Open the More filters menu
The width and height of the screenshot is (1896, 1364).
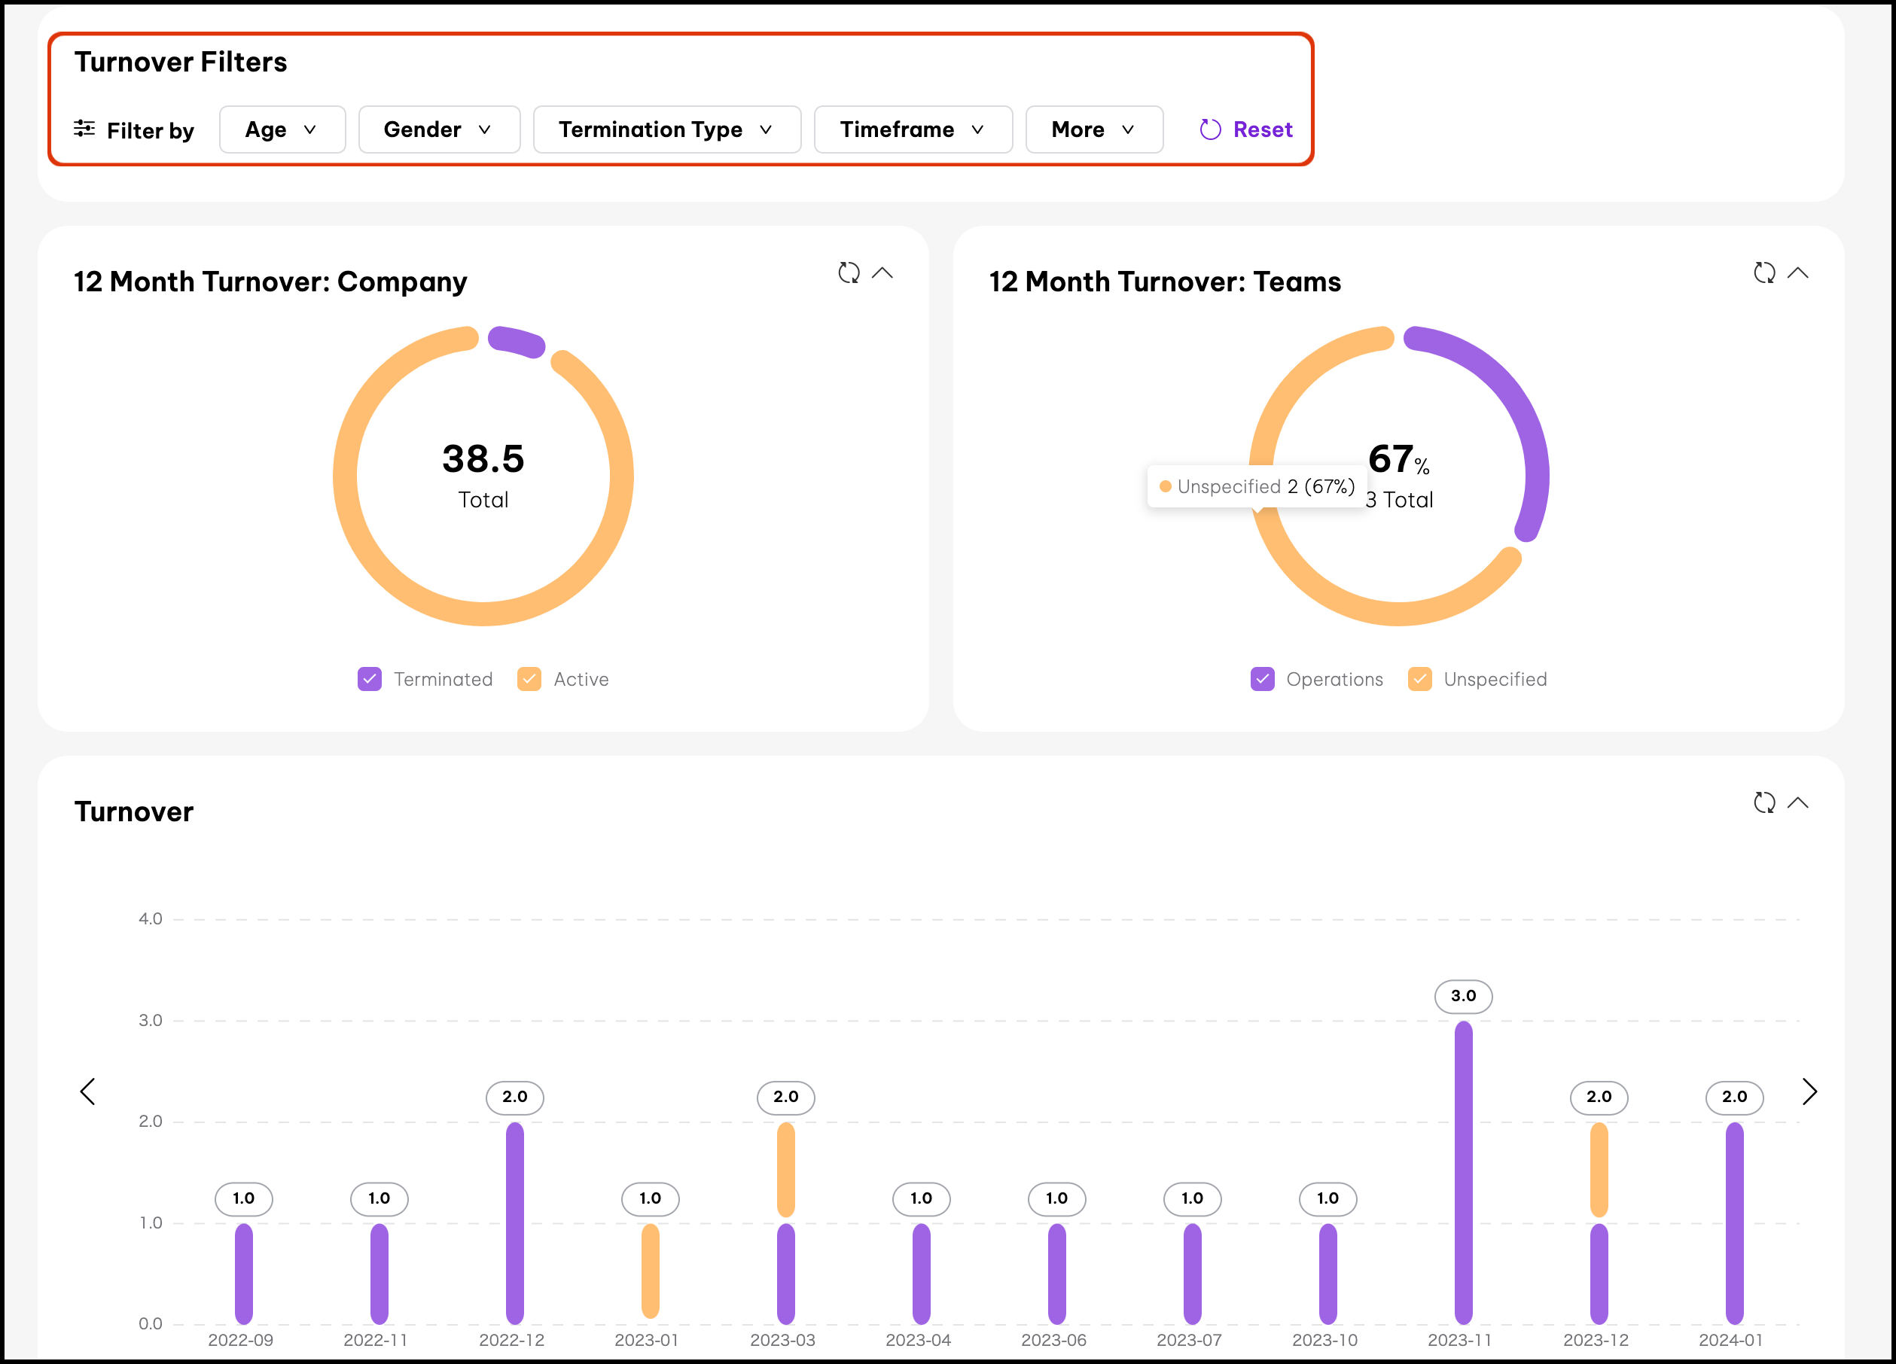[x=1093, y=129]
